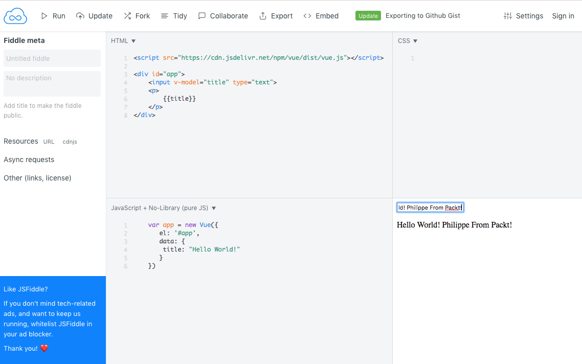The width and height of the screenshot is (582, 364).
Task: Open Collaborate chat icon
Action: 202,16
